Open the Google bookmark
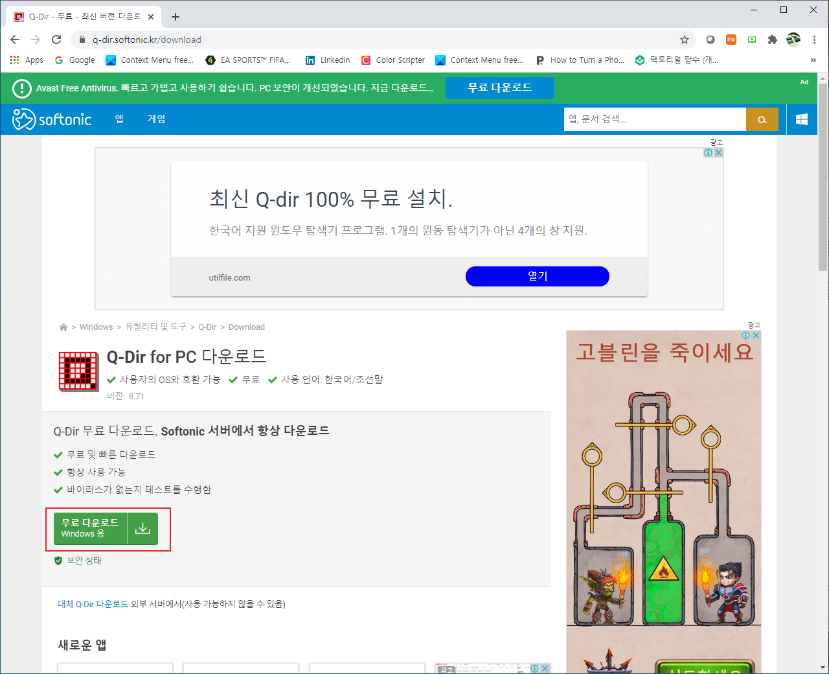The width and height of the screenshot is (829, 674). click(74, 60)
